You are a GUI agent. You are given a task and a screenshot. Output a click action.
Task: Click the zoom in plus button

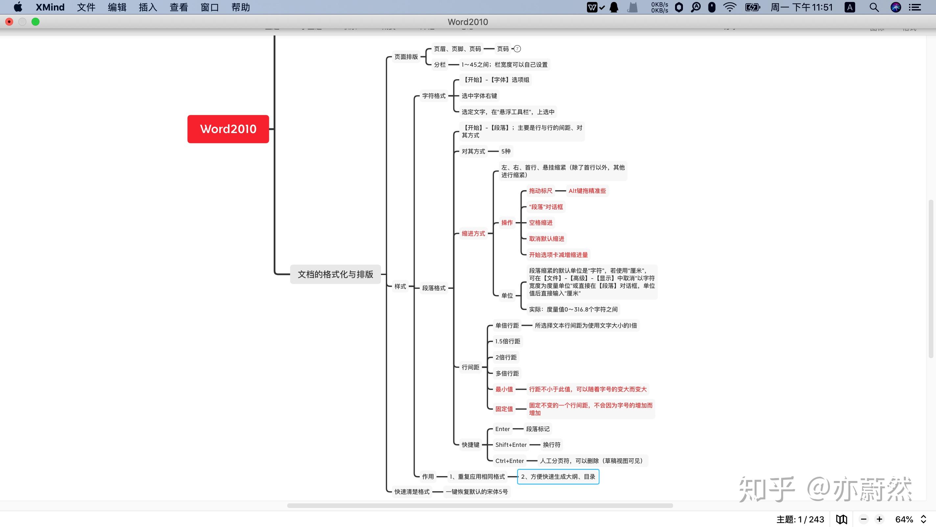[879, 519]
